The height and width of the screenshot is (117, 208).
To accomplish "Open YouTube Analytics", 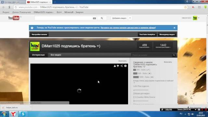I will pyautogui.click(x=147, y=34).
